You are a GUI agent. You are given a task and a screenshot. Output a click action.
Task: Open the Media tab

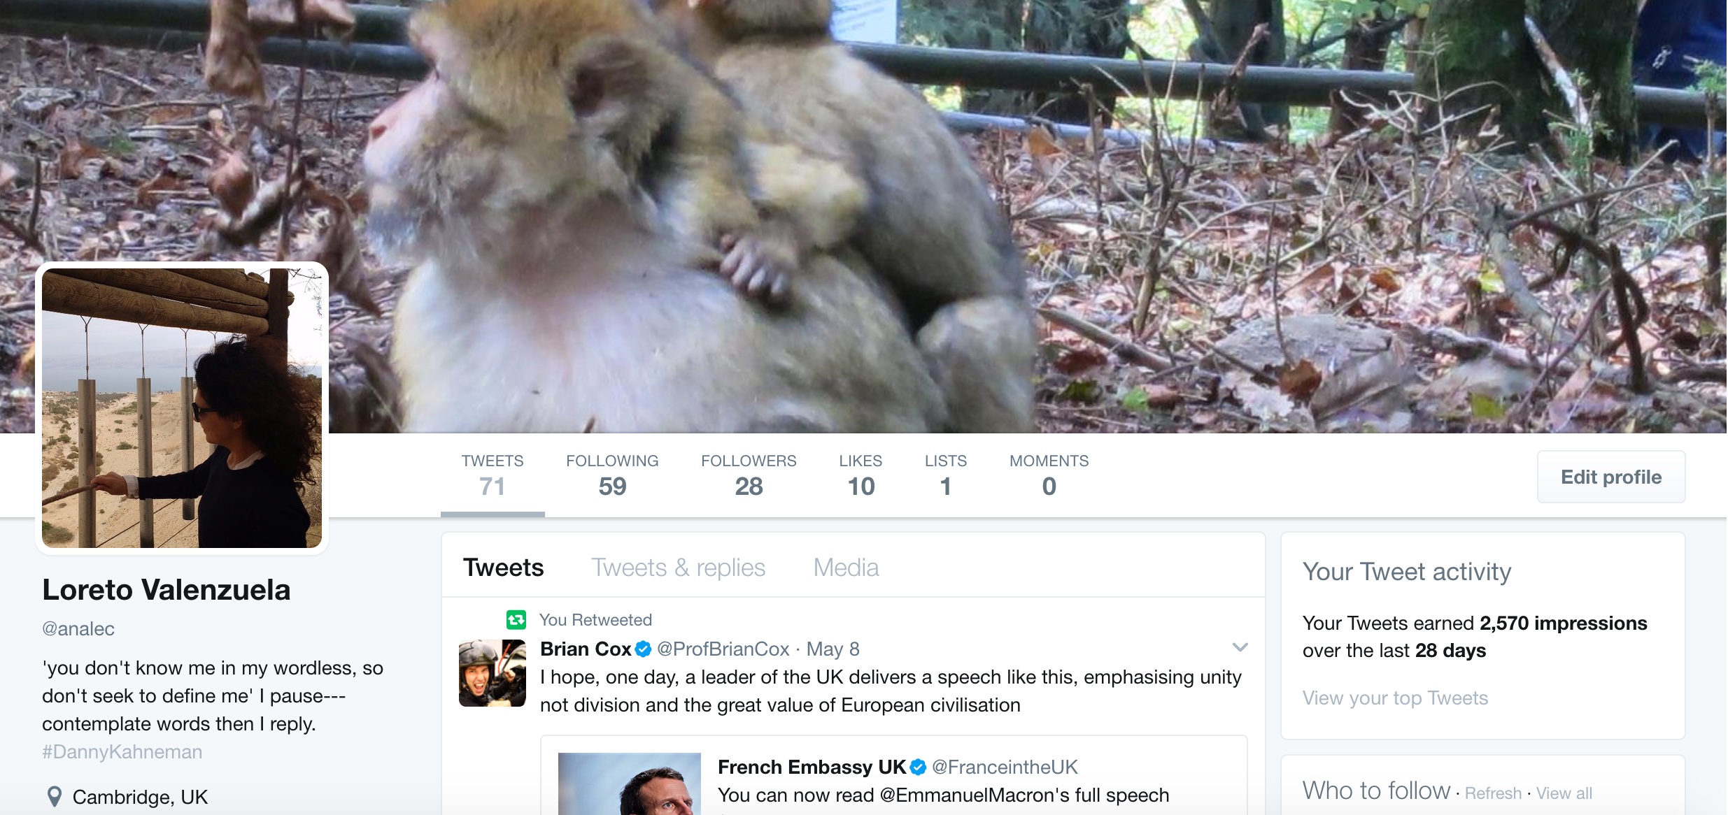845,568
